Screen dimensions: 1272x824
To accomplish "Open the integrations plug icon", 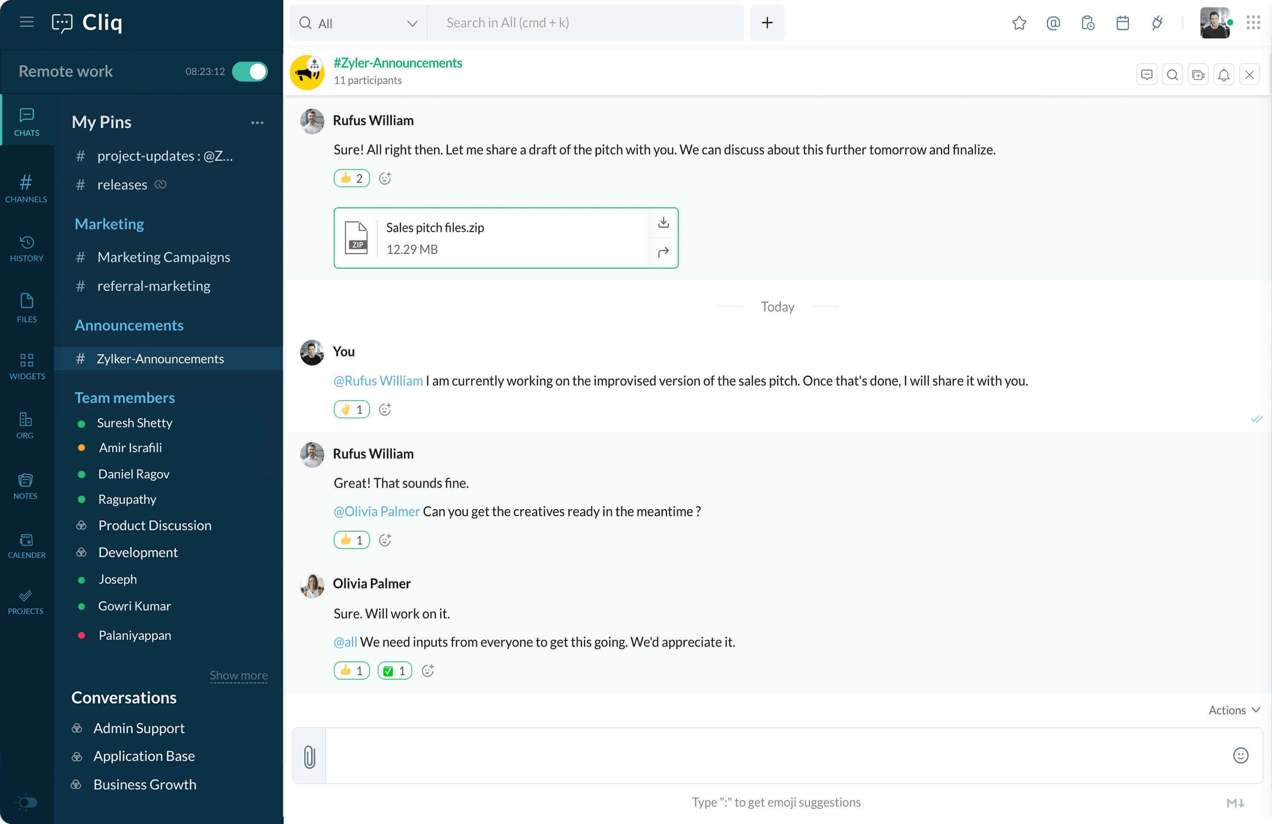I will click(1157, 23).
